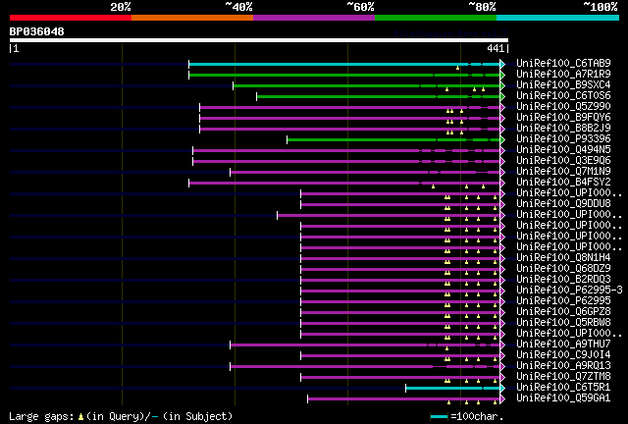
Task: Select the UniRef100_Q5RBW8 label
Action: point(563,322)
